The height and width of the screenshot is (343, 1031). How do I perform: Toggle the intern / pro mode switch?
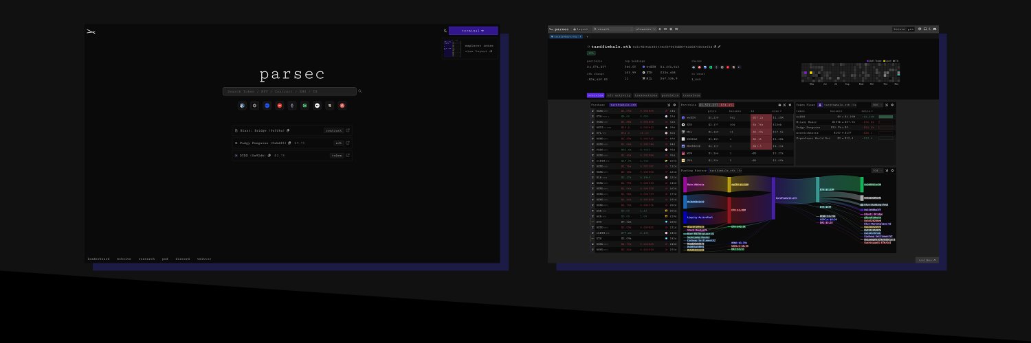click(x=904, y=29)
